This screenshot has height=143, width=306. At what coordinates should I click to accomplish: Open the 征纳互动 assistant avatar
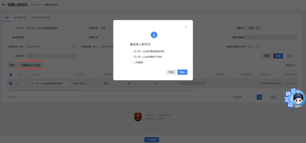click(295, 98)
